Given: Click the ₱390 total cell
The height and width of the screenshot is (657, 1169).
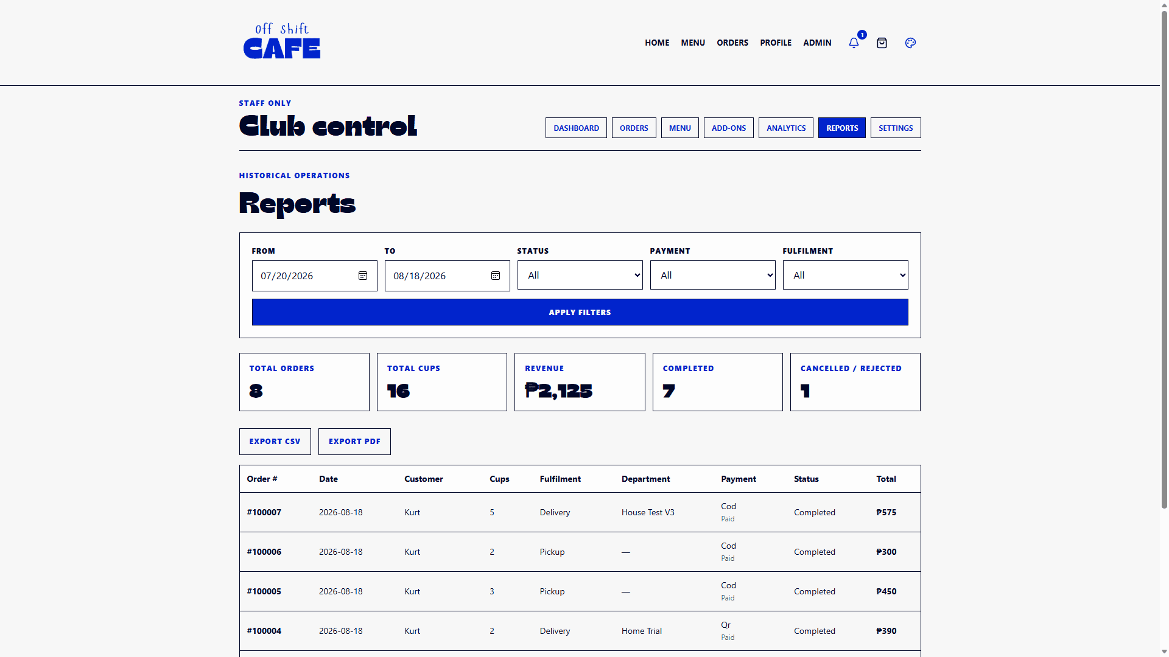Looking at the screenshot, I should pyautogui.click(x=886, y=631).
